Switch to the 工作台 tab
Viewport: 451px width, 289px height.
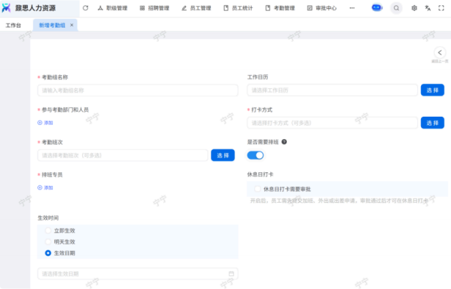(x=13, y=25)
